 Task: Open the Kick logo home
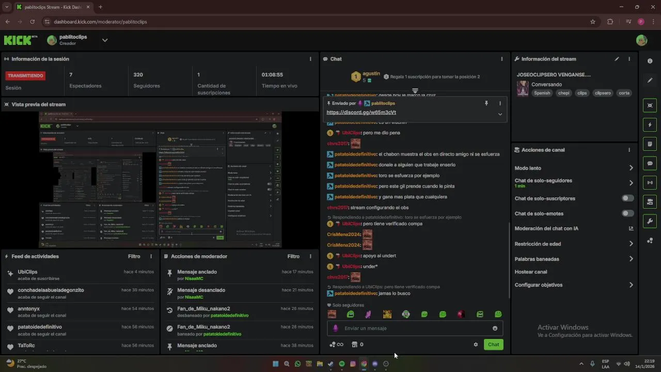(21, 40)
